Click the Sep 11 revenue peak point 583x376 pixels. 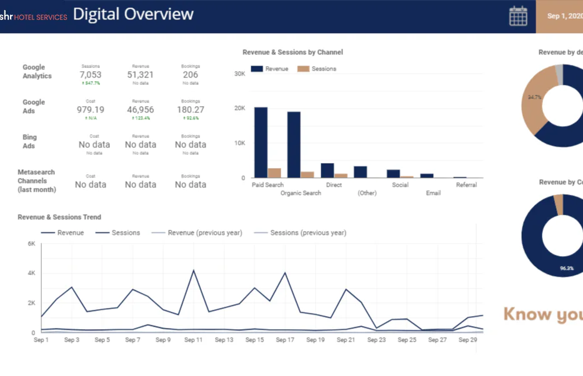pos(193,270)
